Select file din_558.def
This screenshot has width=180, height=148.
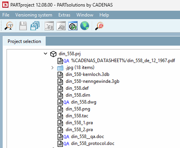[x=77, y=88]
